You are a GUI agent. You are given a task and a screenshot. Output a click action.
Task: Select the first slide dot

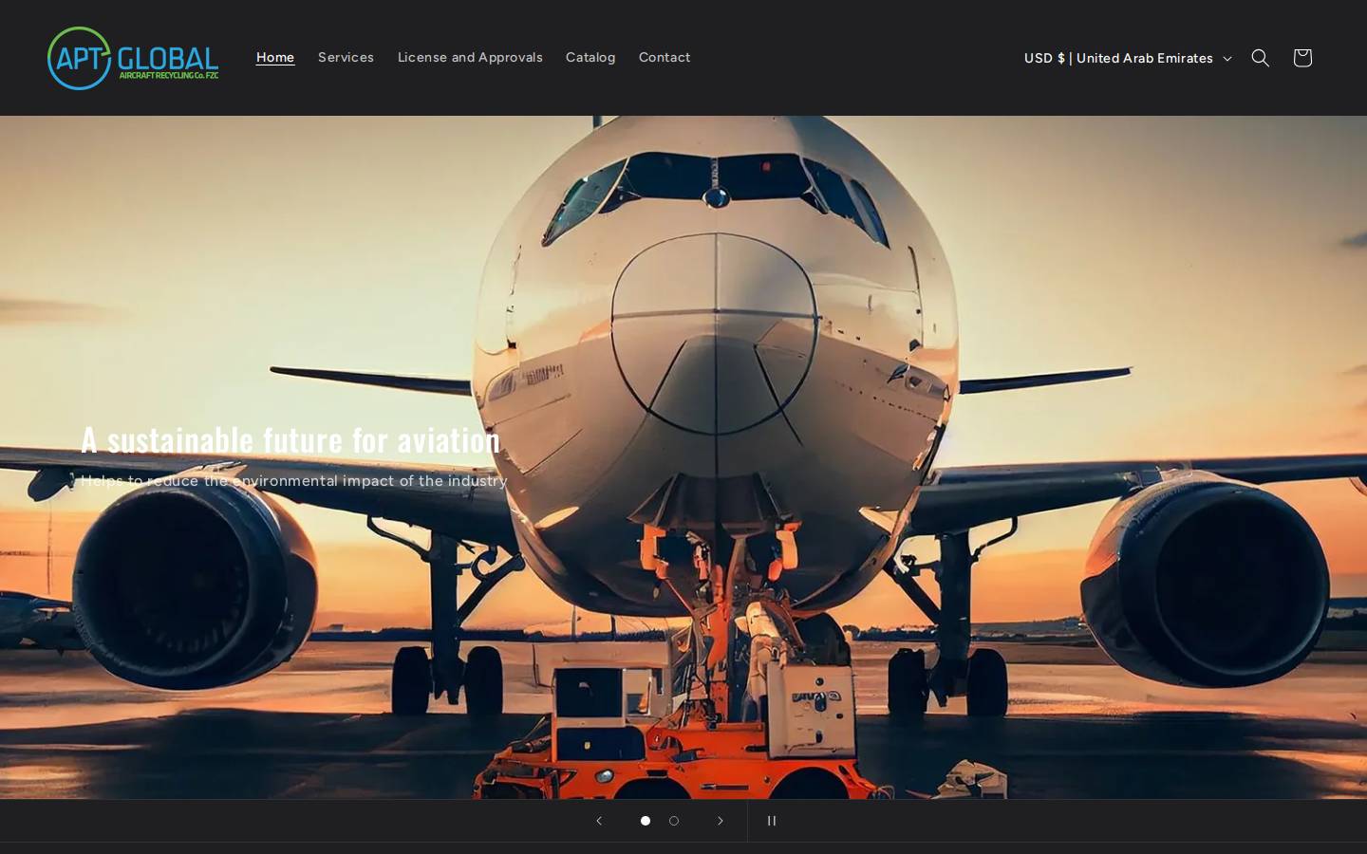pyautogui.click(x=646, y=821)
